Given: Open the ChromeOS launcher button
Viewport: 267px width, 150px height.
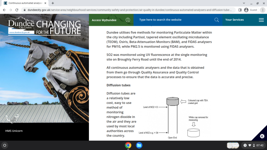Looking at the screenshot, I should (x=5, y=145).
